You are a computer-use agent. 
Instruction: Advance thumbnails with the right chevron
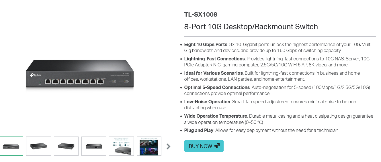pos(169,146)
